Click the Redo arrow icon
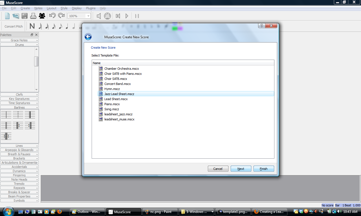 click(61, 16)
